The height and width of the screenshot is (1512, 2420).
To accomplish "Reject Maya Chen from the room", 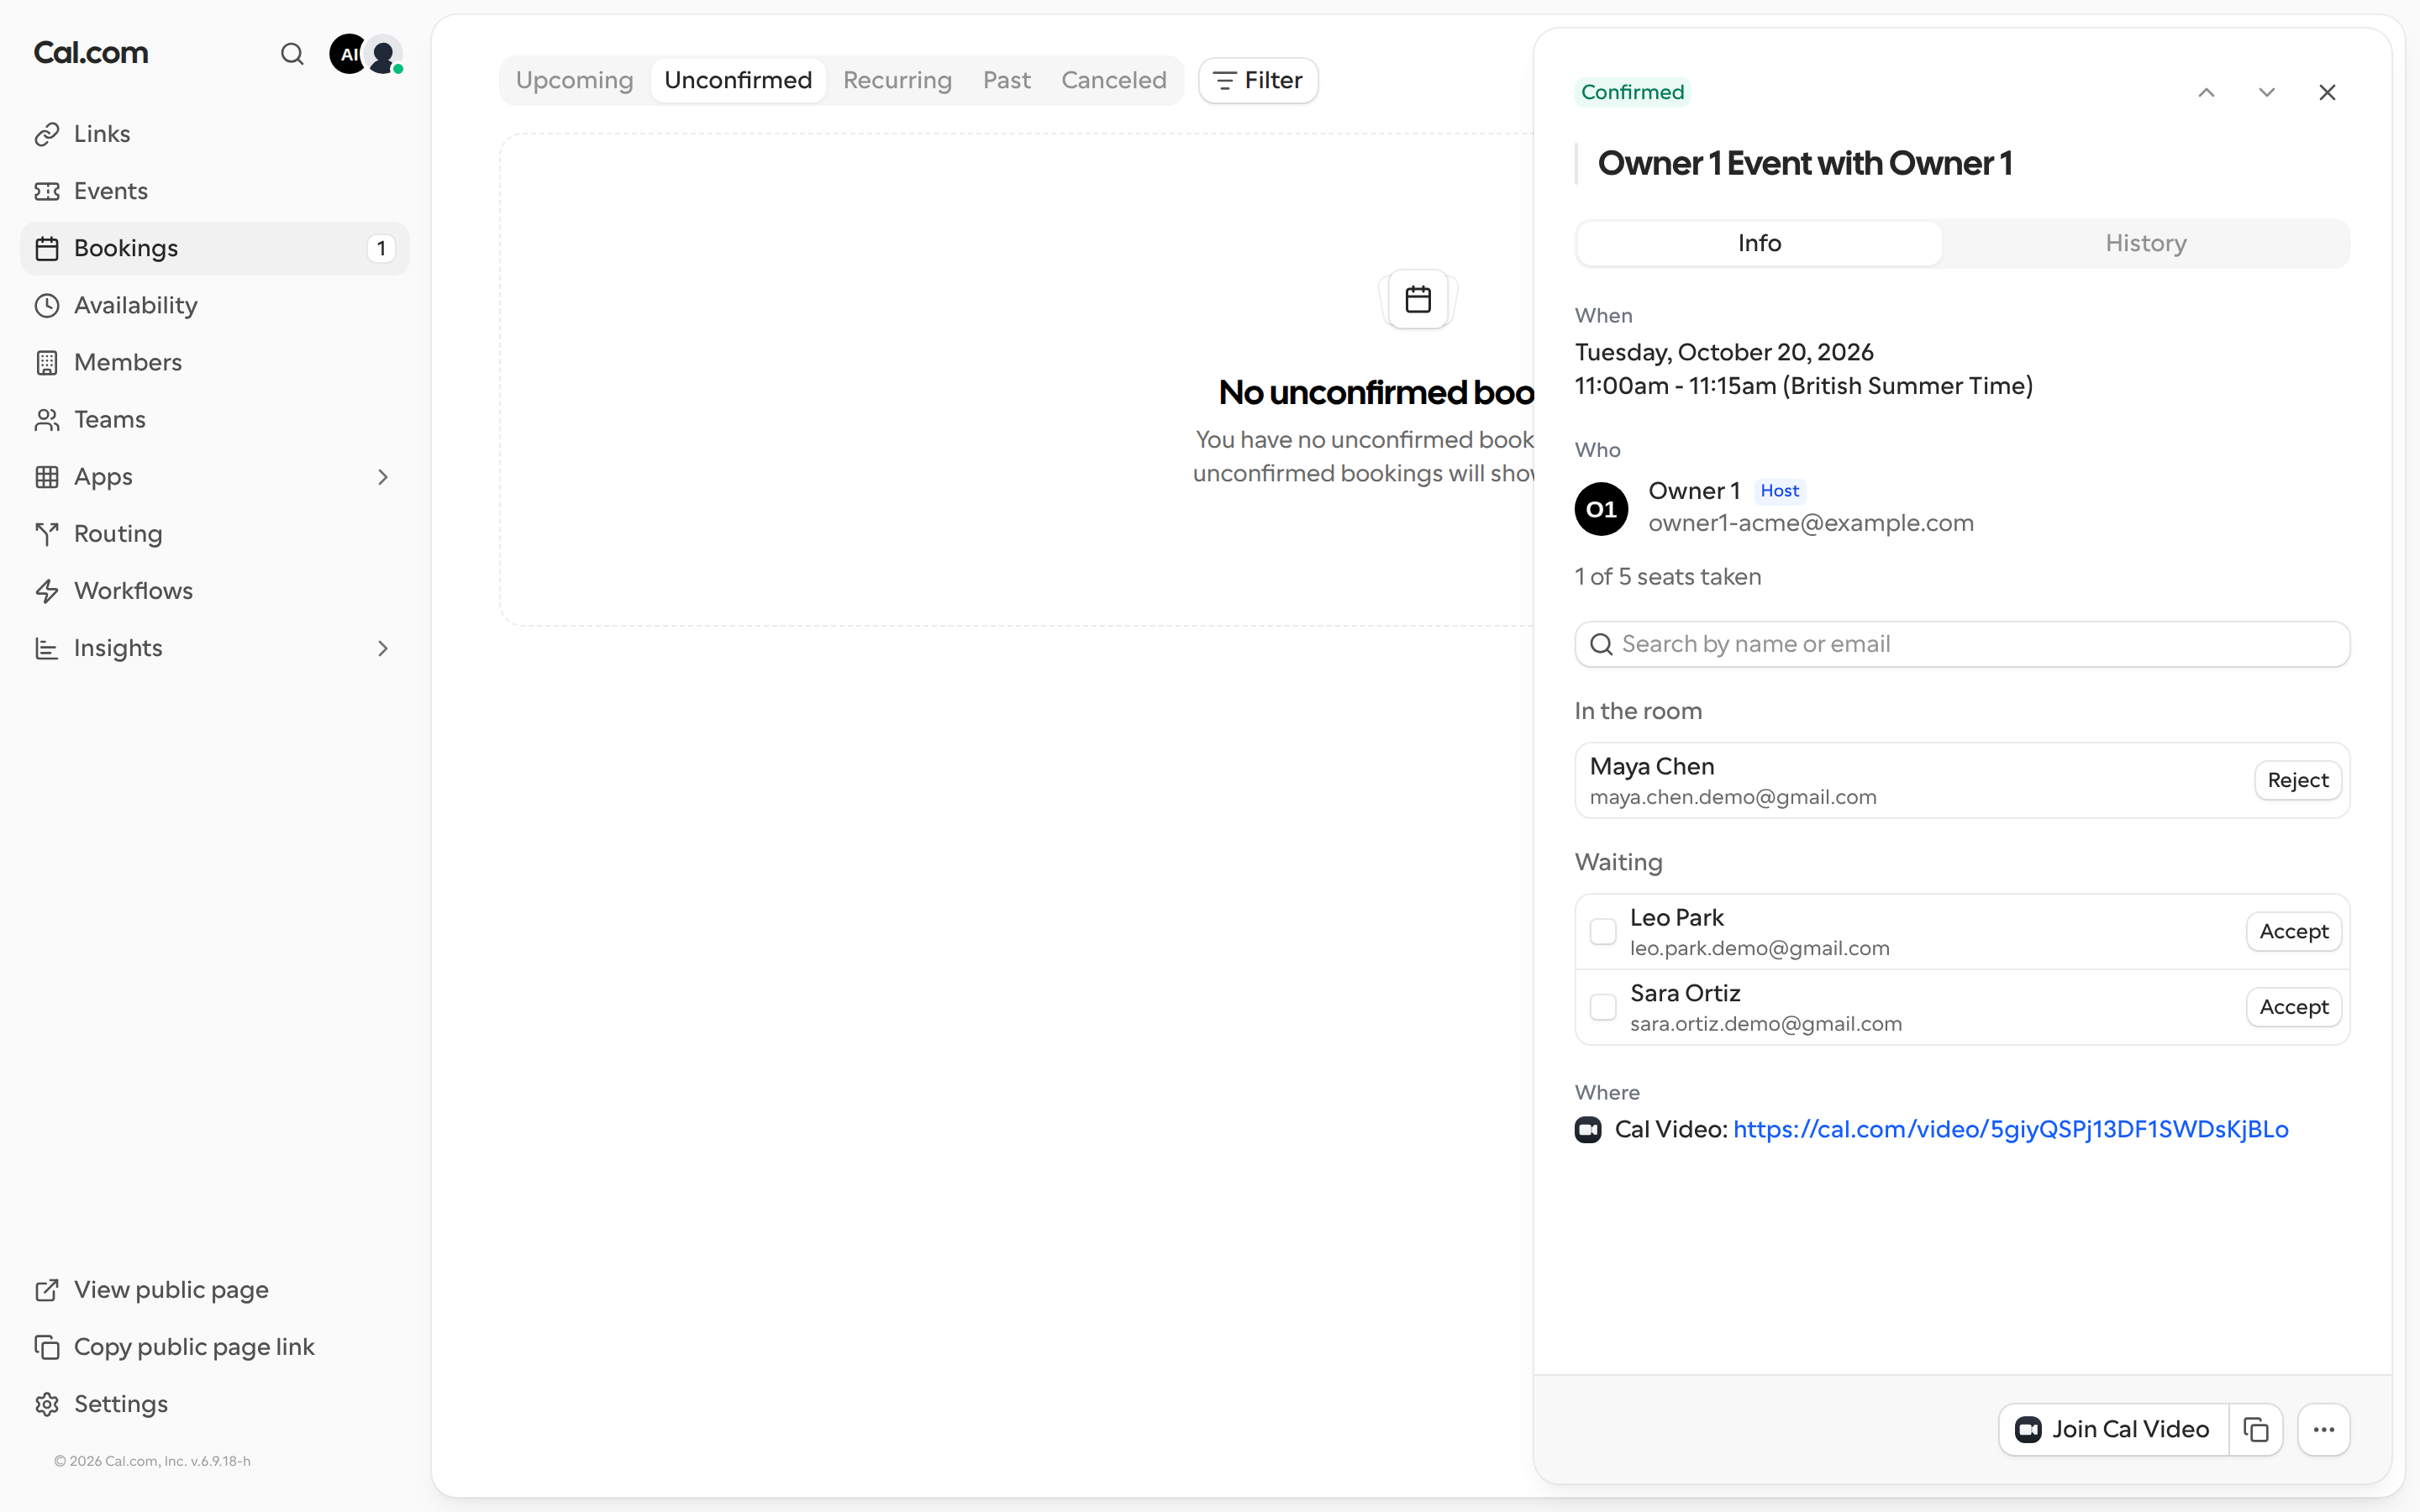I will (2298, 780).
